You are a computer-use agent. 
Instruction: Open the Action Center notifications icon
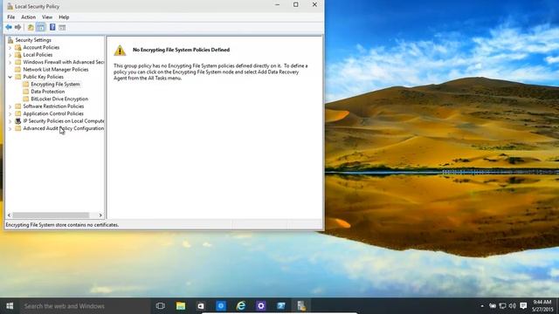pos(523,306)
